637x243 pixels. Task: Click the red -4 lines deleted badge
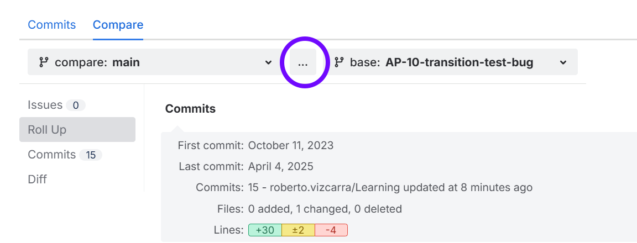click(331, 230)
